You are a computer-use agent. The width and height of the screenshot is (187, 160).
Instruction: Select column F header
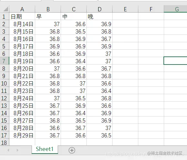pos(151,9)
